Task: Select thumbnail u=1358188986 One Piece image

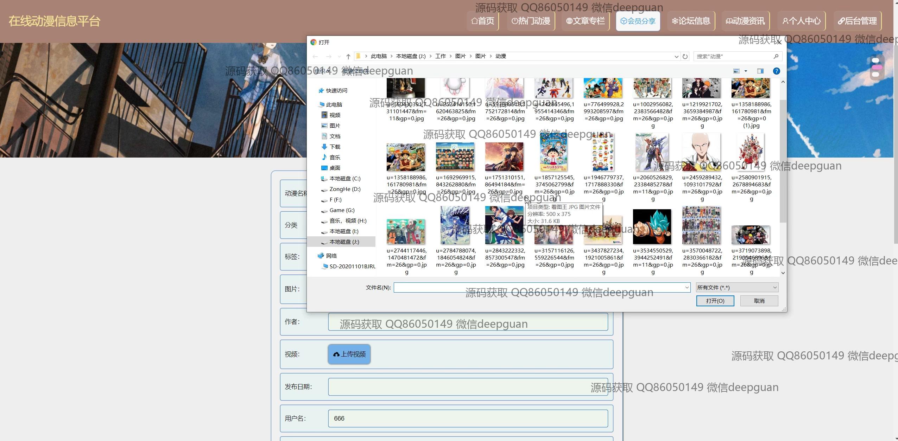Action: coord(406,156)
